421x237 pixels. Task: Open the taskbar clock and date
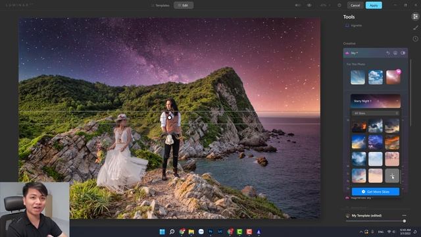tap(405, 232)
